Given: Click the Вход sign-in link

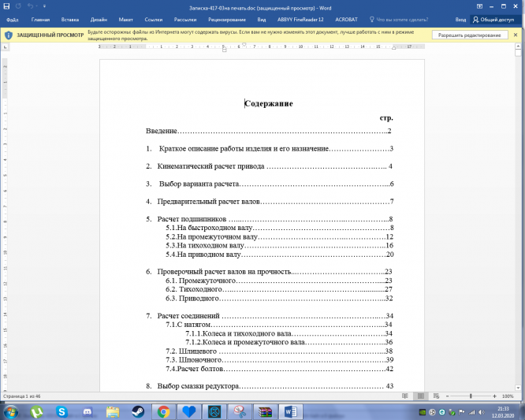Looking at the screenshot, I should 460,20.
